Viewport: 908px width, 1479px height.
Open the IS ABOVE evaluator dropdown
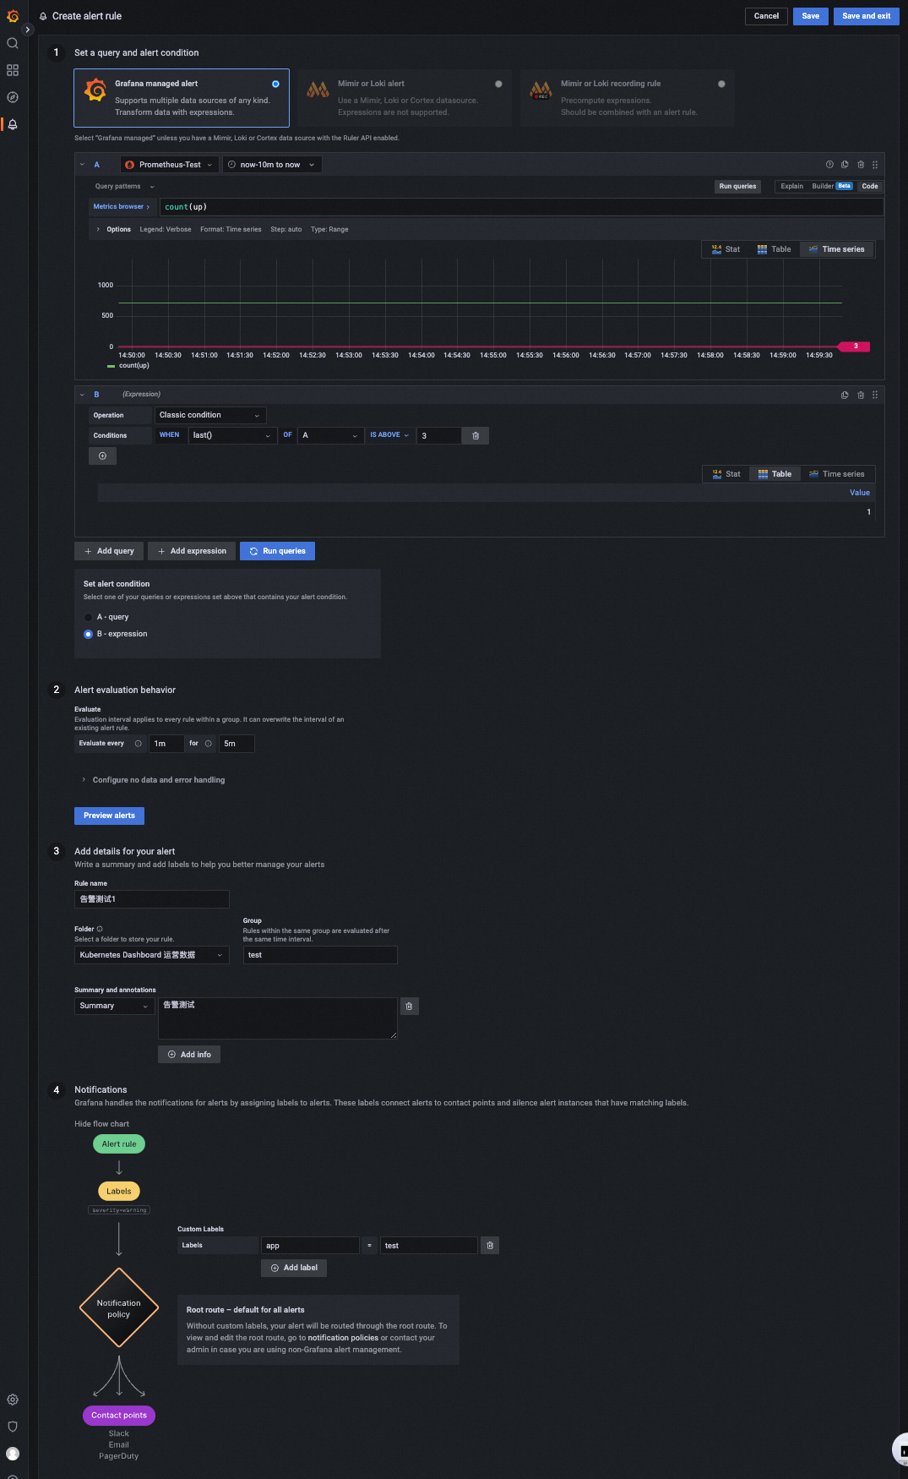click(x=389, y=436)
